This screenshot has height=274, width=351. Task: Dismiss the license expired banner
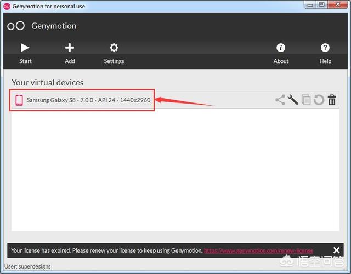pos(336,250)
